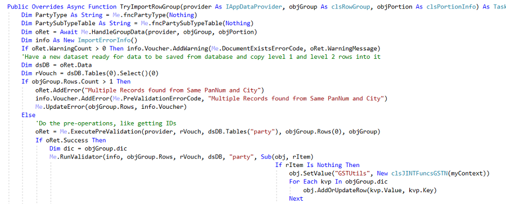506x204 pixels.
Task: Click the Else keyword
Action: click(29, 115)
